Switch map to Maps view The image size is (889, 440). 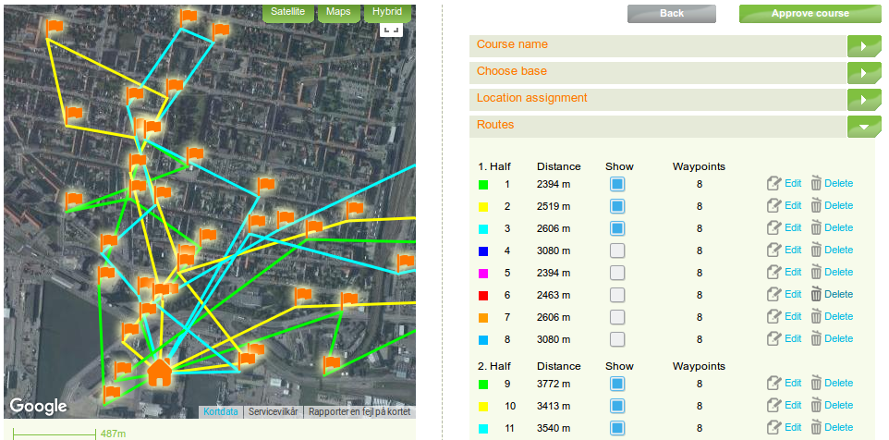[x=338, y=12]
